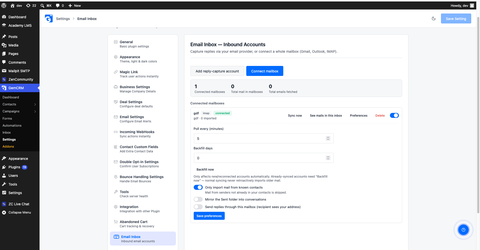This screenshot has width=480, height=250.
Task: Enable Send replies through this mailbox toggle
Action: [198, 207]
